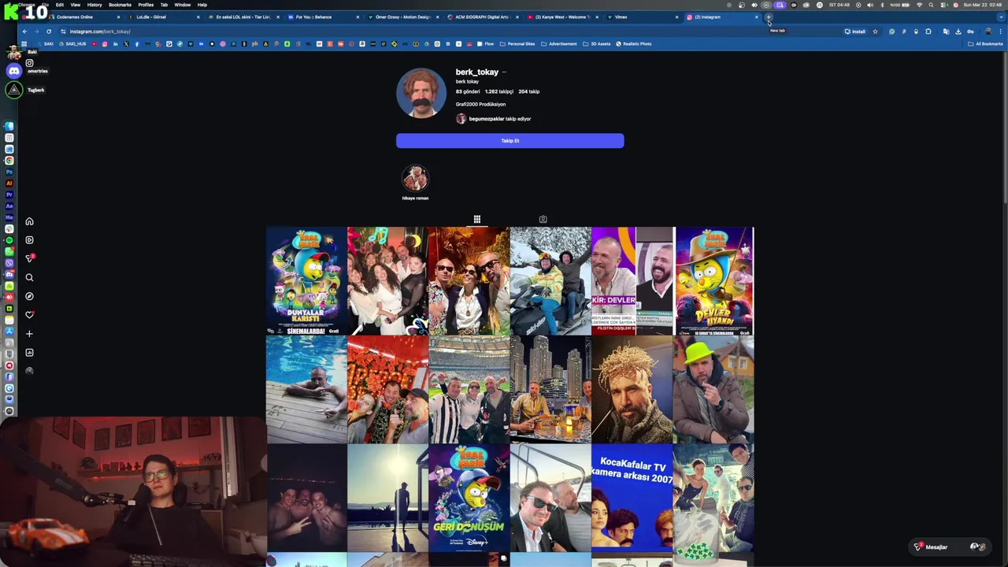Open the Explore compass icon
Screen dimensions: 1008x567
(x=29, y=296)
